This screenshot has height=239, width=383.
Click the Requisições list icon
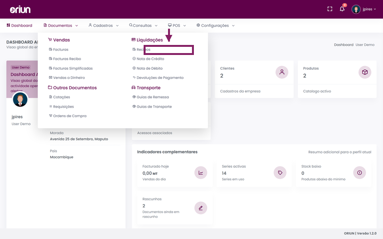(x=51, y=106)
